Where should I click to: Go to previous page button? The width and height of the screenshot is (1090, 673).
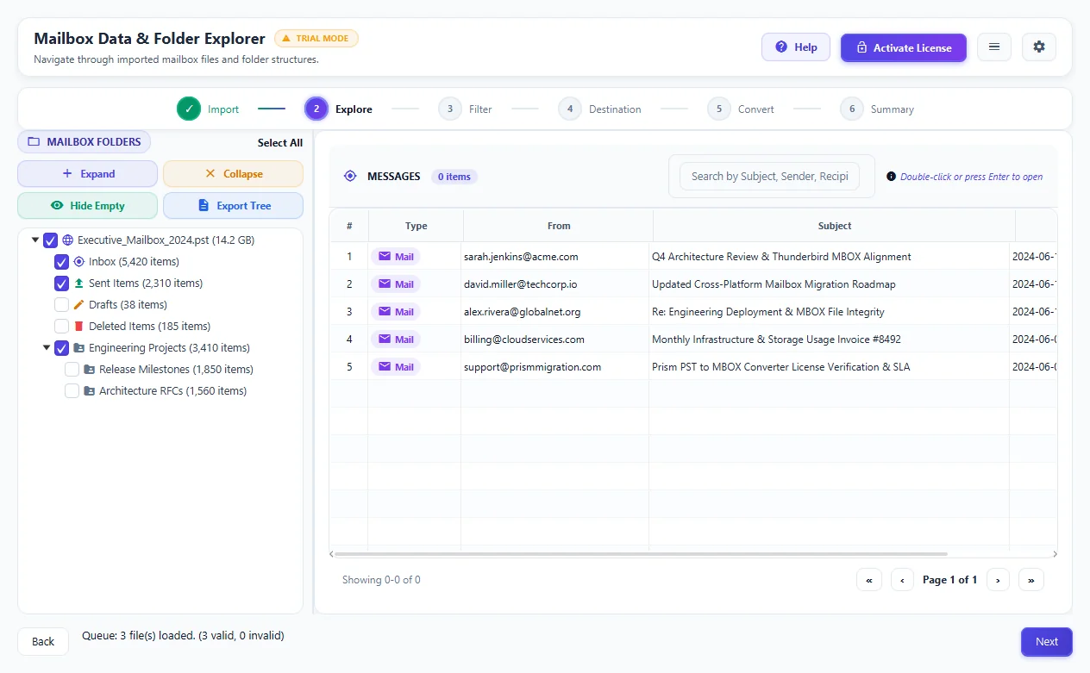pos(902,580)
